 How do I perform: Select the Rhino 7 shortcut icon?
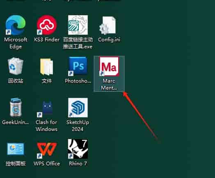click(78, 149)
